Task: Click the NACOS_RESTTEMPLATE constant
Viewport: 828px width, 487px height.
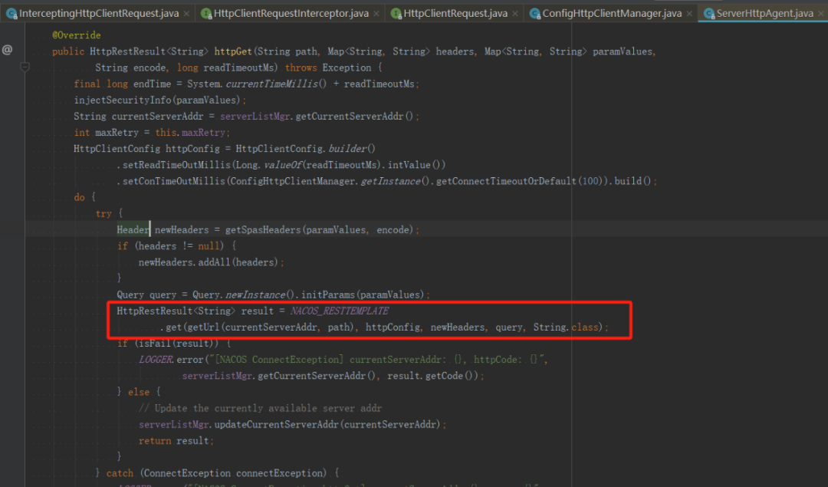Action: (340, 311)
